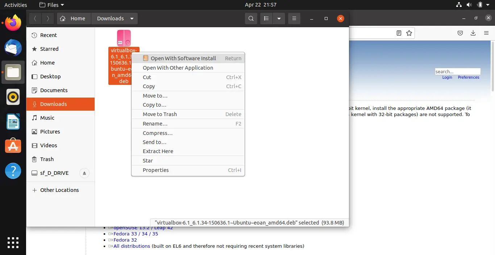Open Videos in the sidebar
495x255 pixels.
(61, 145)
